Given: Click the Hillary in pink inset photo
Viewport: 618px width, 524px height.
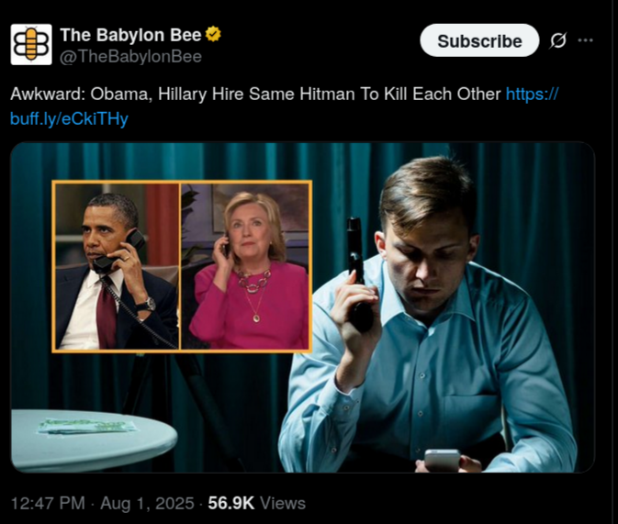Looking at the screenshot, I should click(x=245, y=266).
